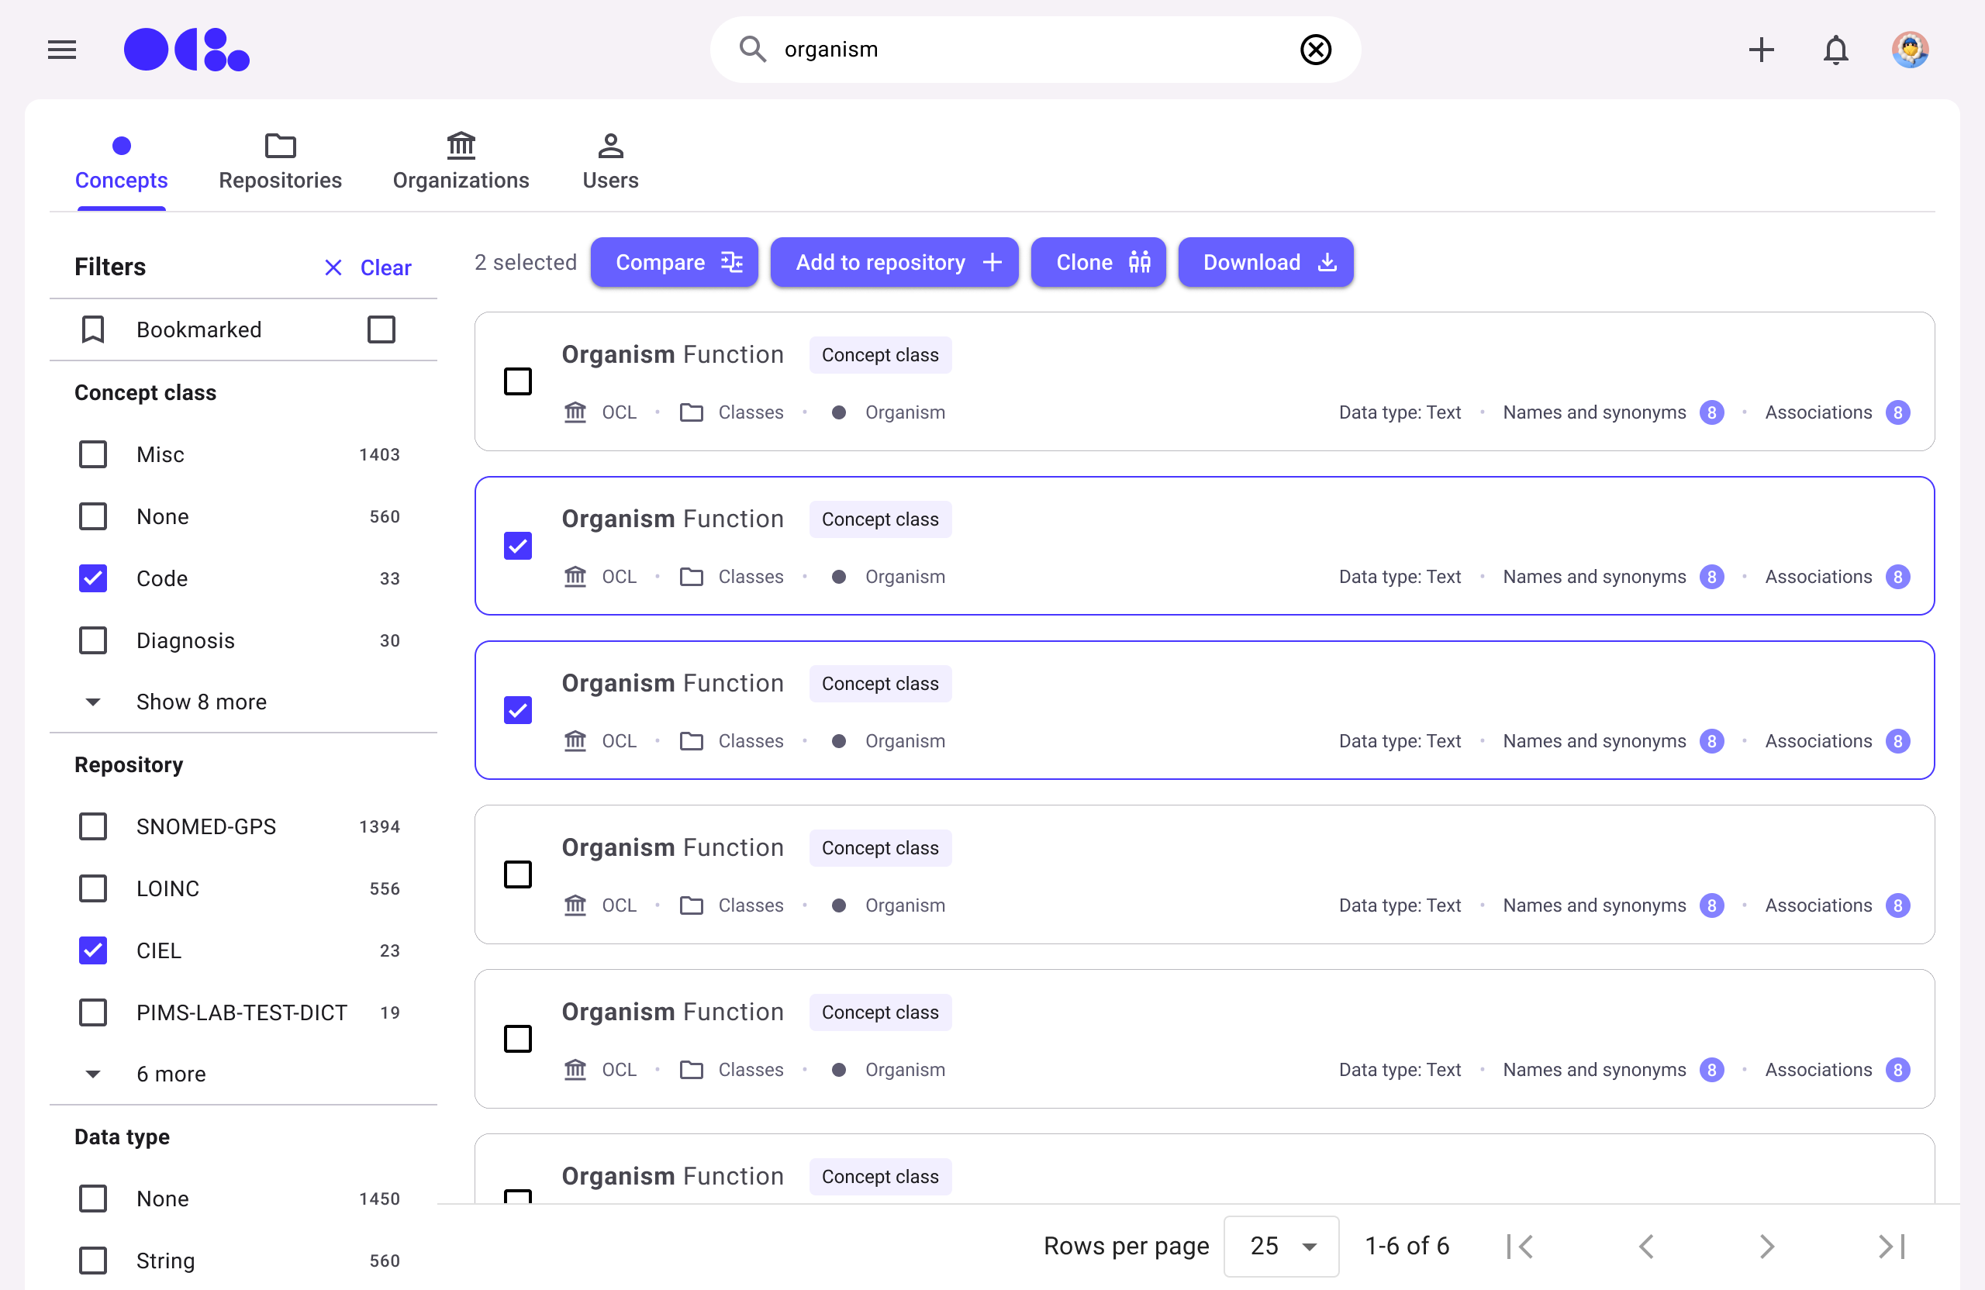Click the OCL logo

click(x=186, y=50)
